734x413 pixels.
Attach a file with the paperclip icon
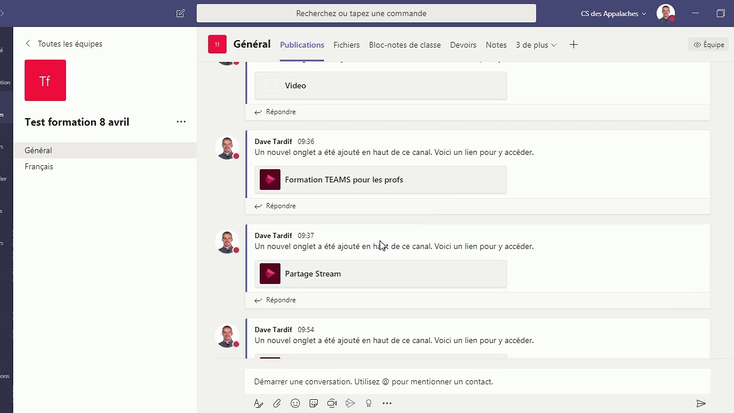[x=277, y=403]
